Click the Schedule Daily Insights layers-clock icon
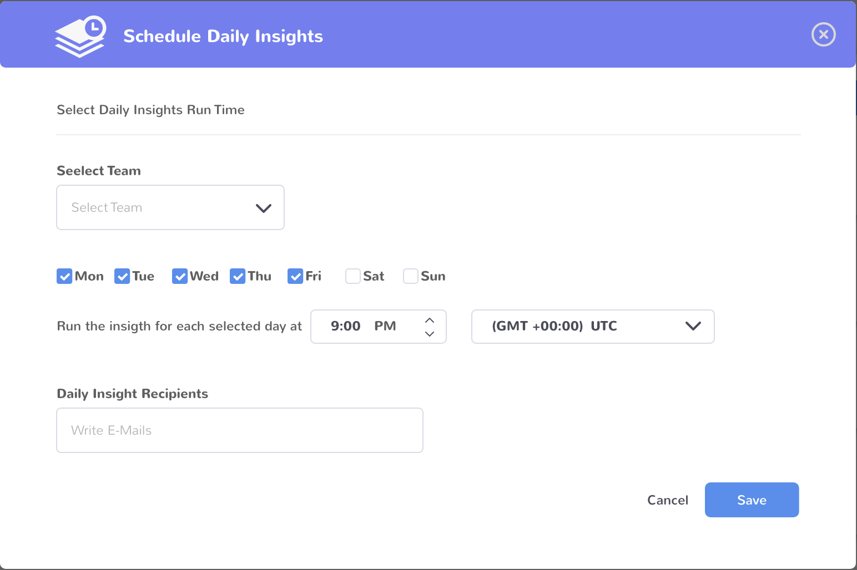 click(x=80, y=37)
